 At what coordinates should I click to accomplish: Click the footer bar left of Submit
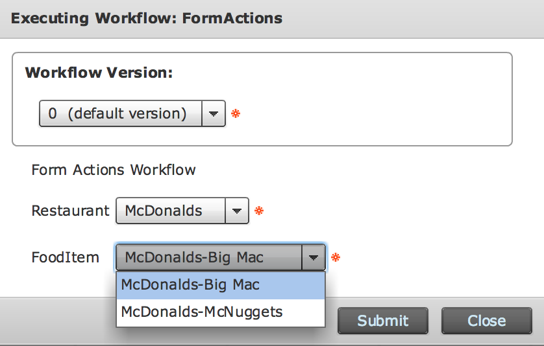click(58, 321)
